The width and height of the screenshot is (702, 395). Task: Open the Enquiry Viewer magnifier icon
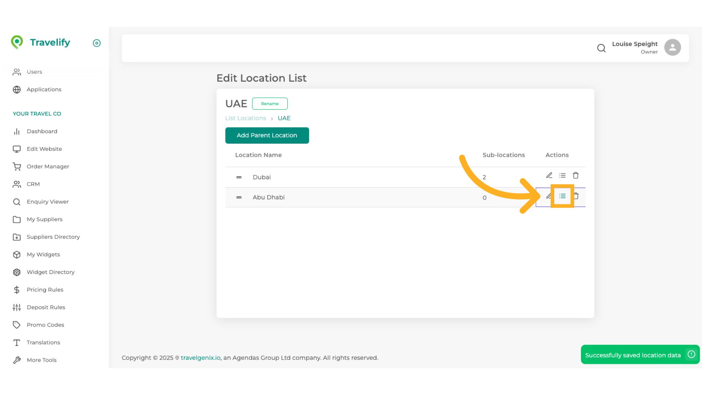[17, 202]
